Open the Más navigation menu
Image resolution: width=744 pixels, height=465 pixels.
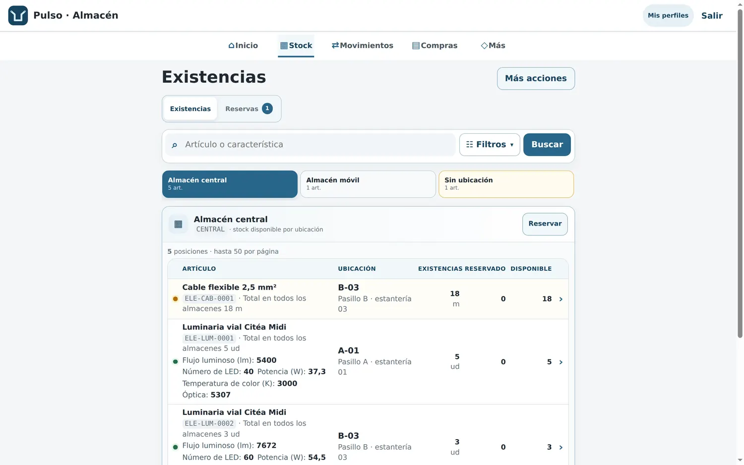493,46
